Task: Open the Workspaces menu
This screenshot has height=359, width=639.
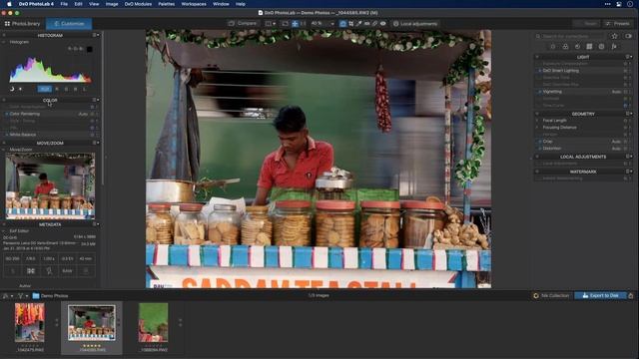Action: pos(194,4)
